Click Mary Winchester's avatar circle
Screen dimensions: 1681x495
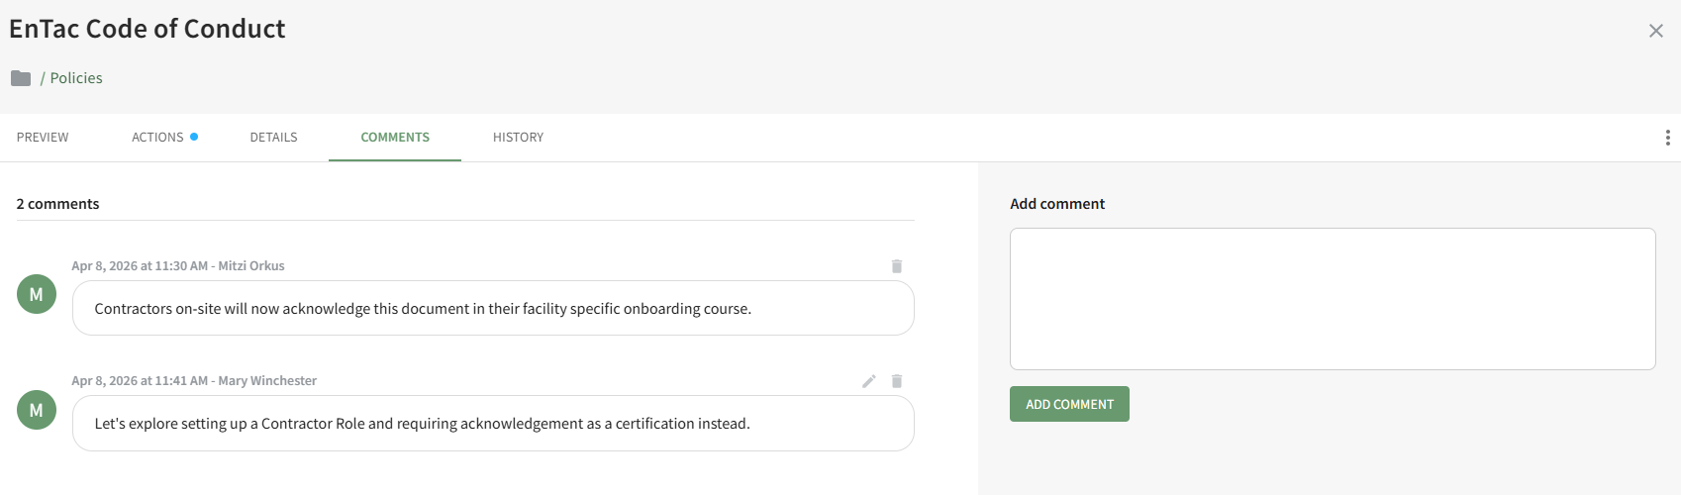tap(37, 410)
